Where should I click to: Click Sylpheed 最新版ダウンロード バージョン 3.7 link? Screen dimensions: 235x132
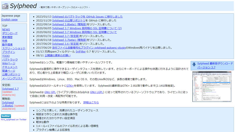(x=215, y=65)
